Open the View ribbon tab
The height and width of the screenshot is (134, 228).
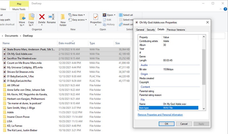(3, 9)
